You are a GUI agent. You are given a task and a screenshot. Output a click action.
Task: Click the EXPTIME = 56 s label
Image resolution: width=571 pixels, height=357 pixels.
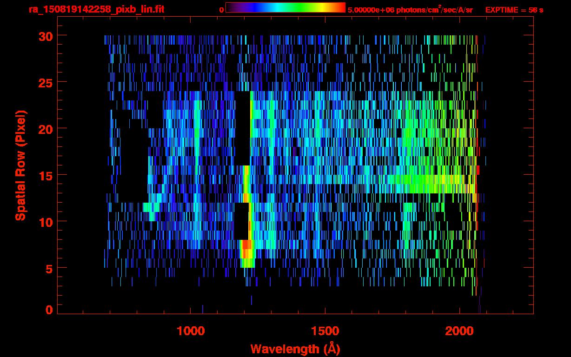click(514, 10)
